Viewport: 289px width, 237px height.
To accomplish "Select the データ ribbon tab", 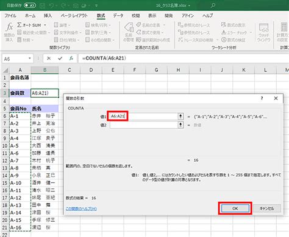I will (x=118, y=16).
